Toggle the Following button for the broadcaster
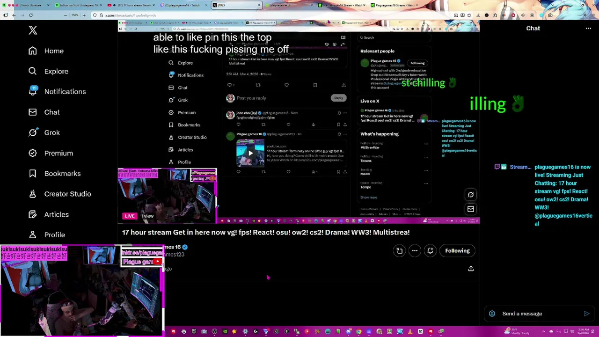The image size is (599, 337). (457, 251)
